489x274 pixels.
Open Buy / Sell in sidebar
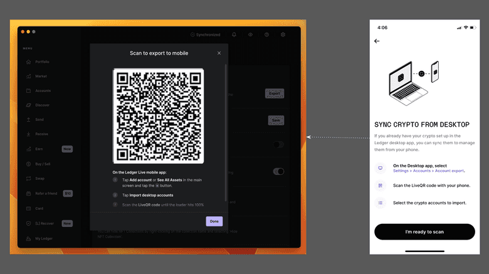pos(43,164)
